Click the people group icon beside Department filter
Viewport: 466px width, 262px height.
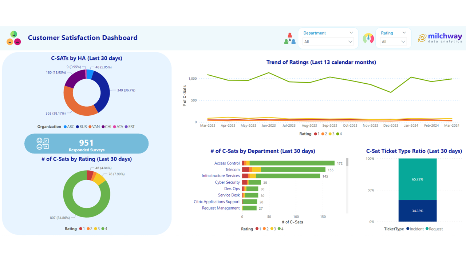point(289,38)
